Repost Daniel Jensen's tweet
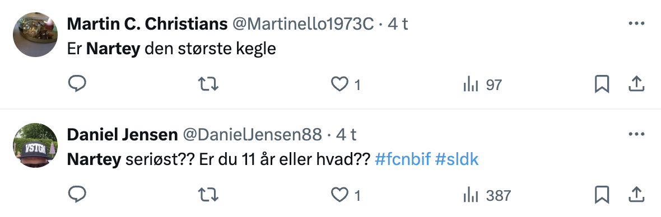Image resolution: width=661 pixels, height=217 pixels. coord(208,195)
